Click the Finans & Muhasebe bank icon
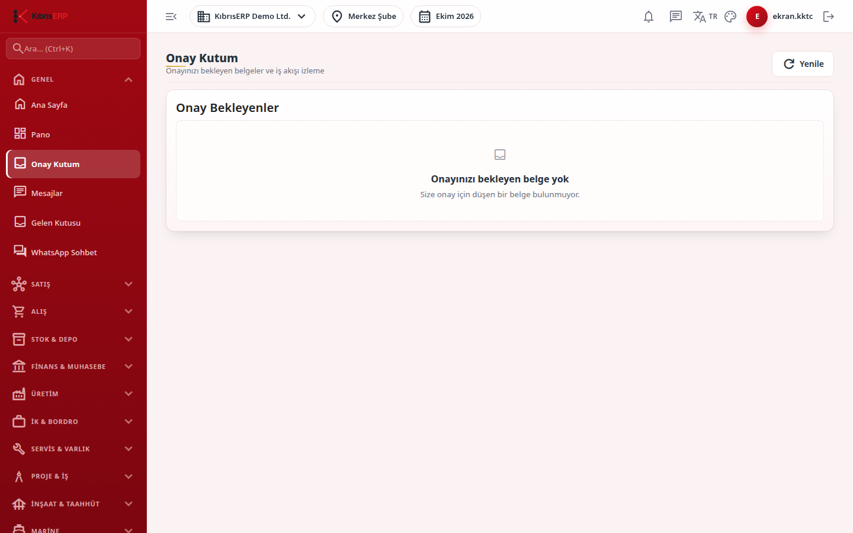853x533 pixels. (x=19, y=367)
